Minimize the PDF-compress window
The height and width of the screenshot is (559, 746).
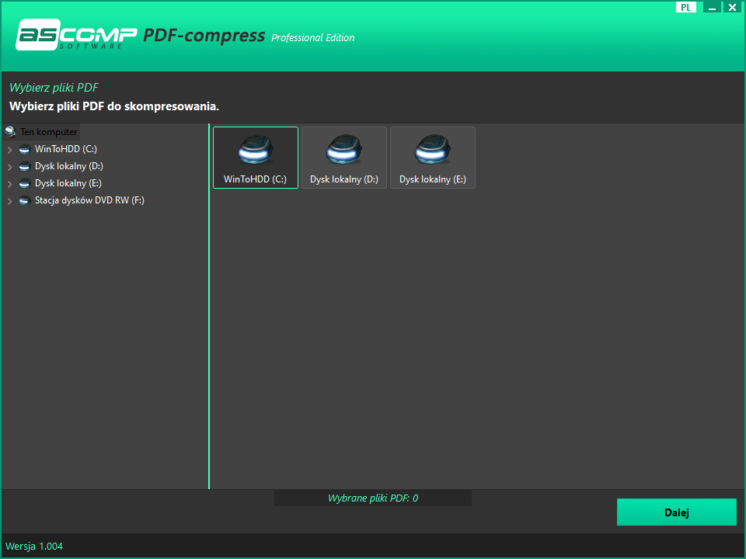(712, 7)
